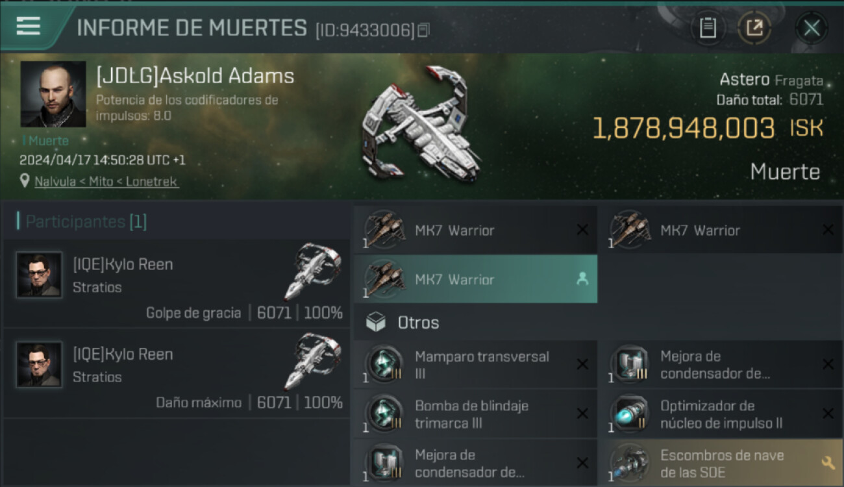Viewport: 844px width, 487px height.
Task: Open the hamburger menu icon
Action: 28,26
